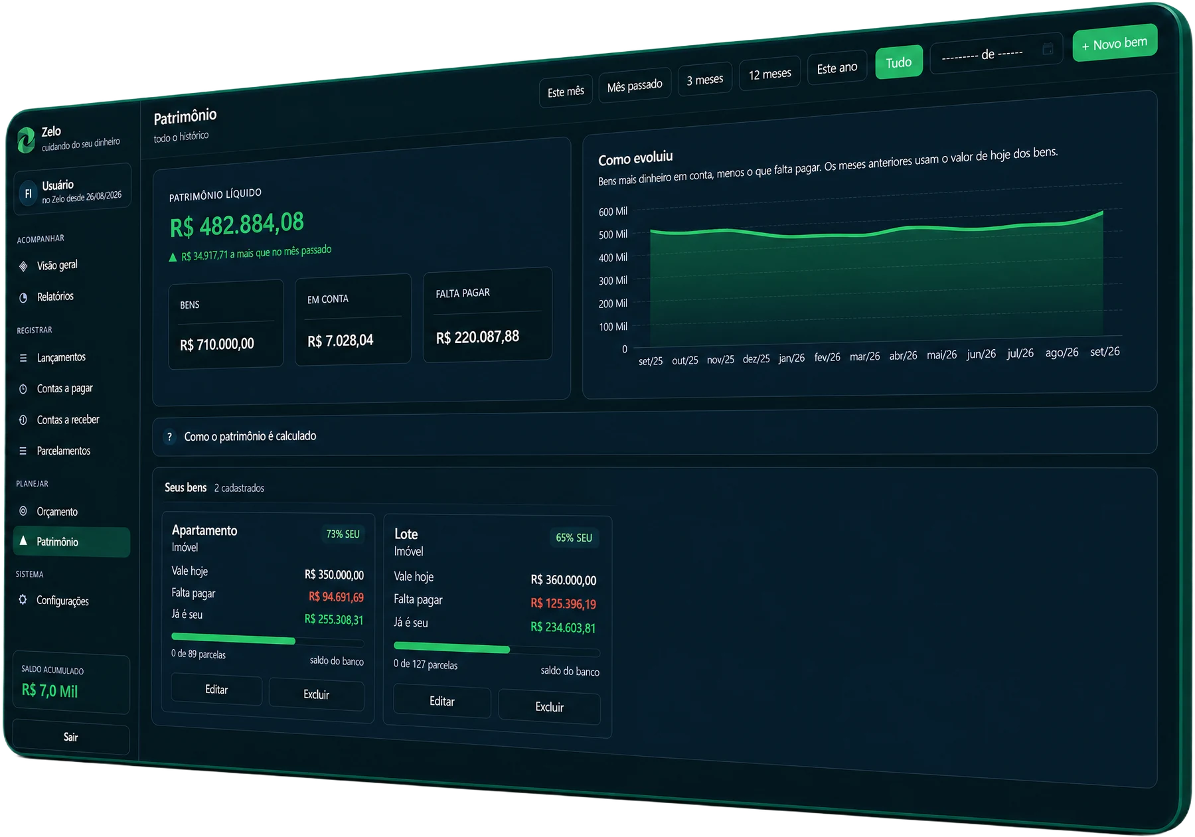Click the 73% SEU badge on Apartamento
Image resolution: width=1195 pixels, height=837 pixels.
[x=343, y=534]
